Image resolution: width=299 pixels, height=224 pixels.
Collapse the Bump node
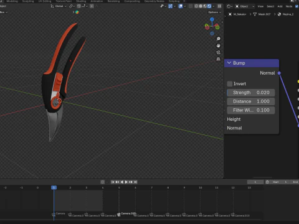click(229, 63)
